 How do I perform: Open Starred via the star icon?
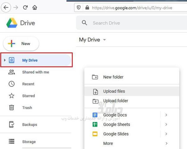[x=12, y=96]
